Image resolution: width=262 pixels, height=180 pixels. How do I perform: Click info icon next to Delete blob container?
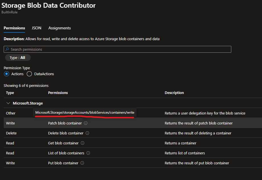pyautogui.click(x=87, y=133)
